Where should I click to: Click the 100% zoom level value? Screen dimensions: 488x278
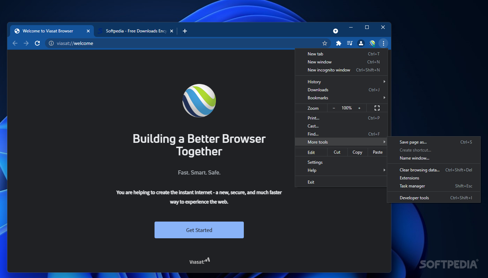pyautogui.click(x=347, y=108)
